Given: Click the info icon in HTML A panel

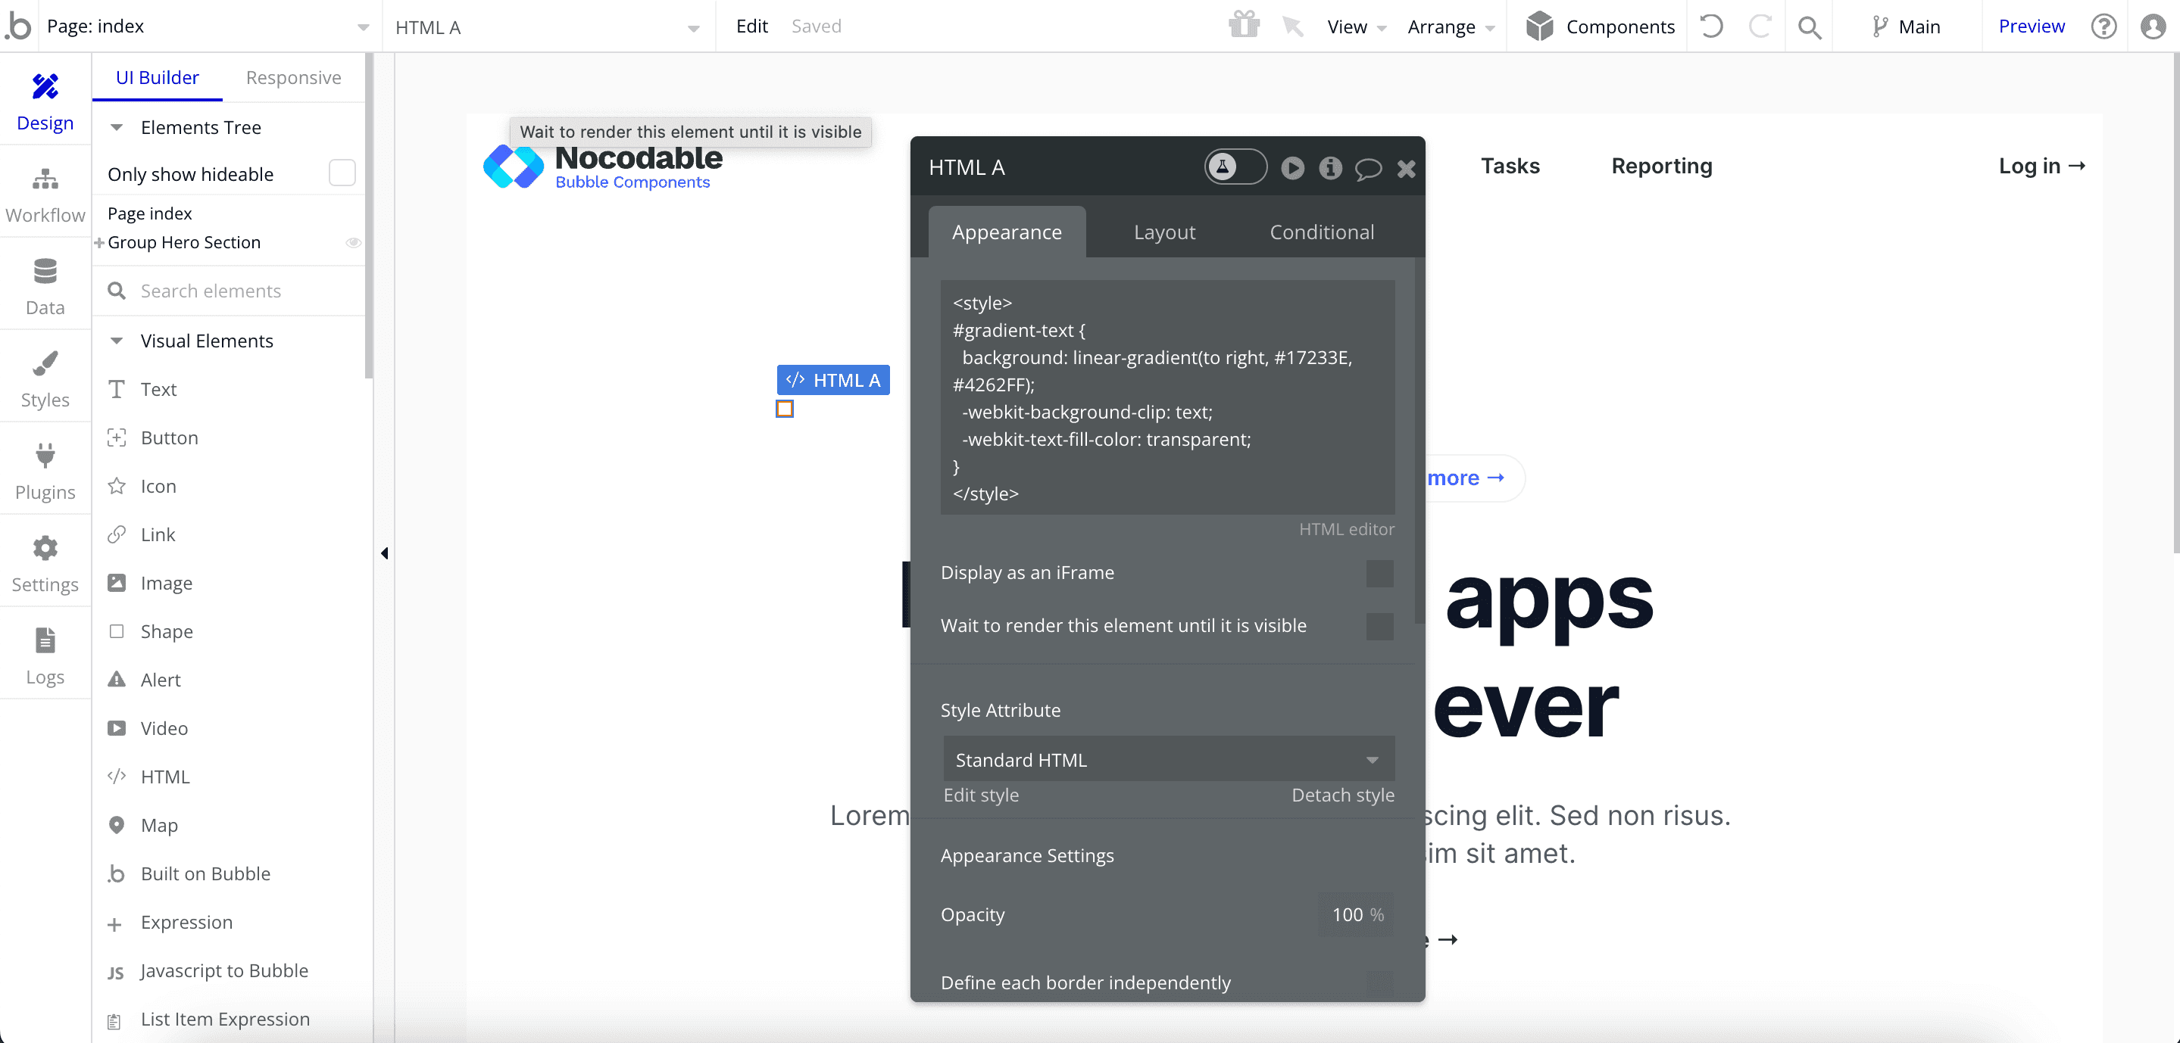Looking at the screenshot, I should pos(1329,168).
